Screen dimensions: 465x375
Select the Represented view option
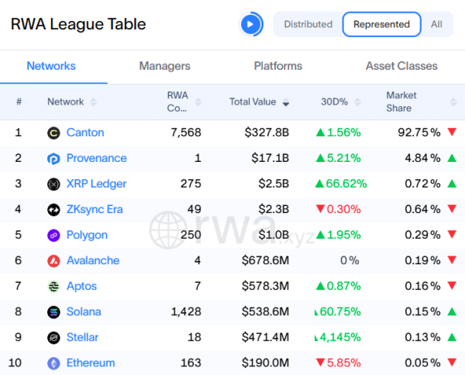381,24
